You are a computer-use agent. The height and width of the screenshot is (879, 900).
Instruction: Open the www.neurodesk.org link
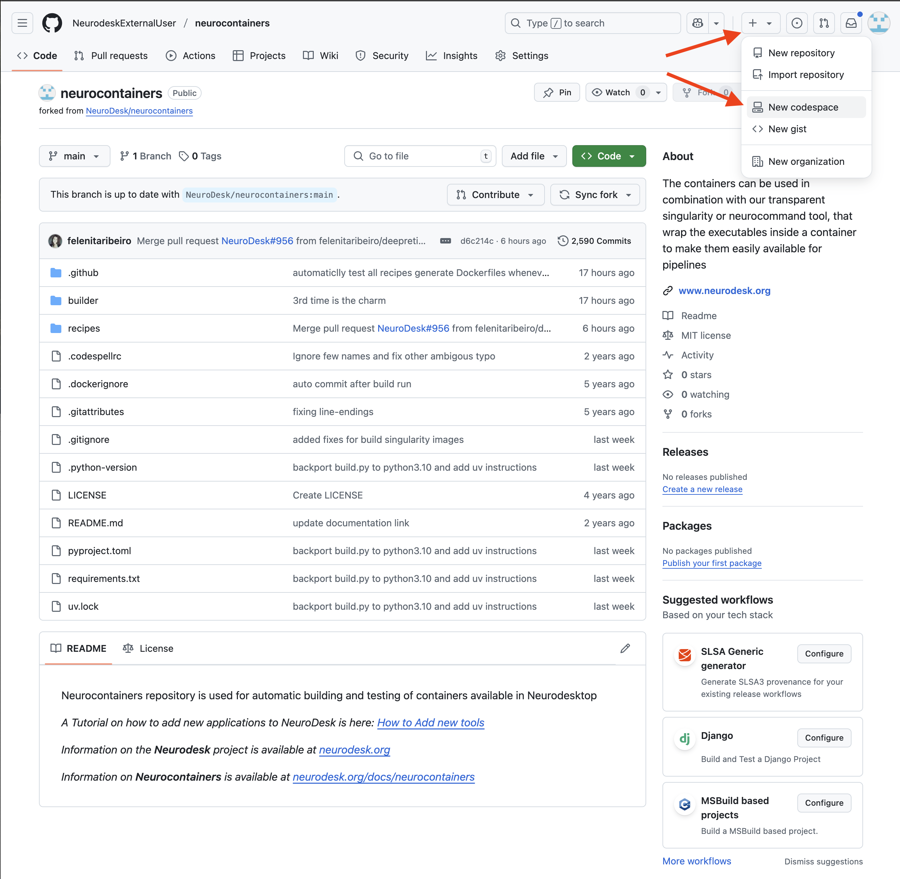724,291
